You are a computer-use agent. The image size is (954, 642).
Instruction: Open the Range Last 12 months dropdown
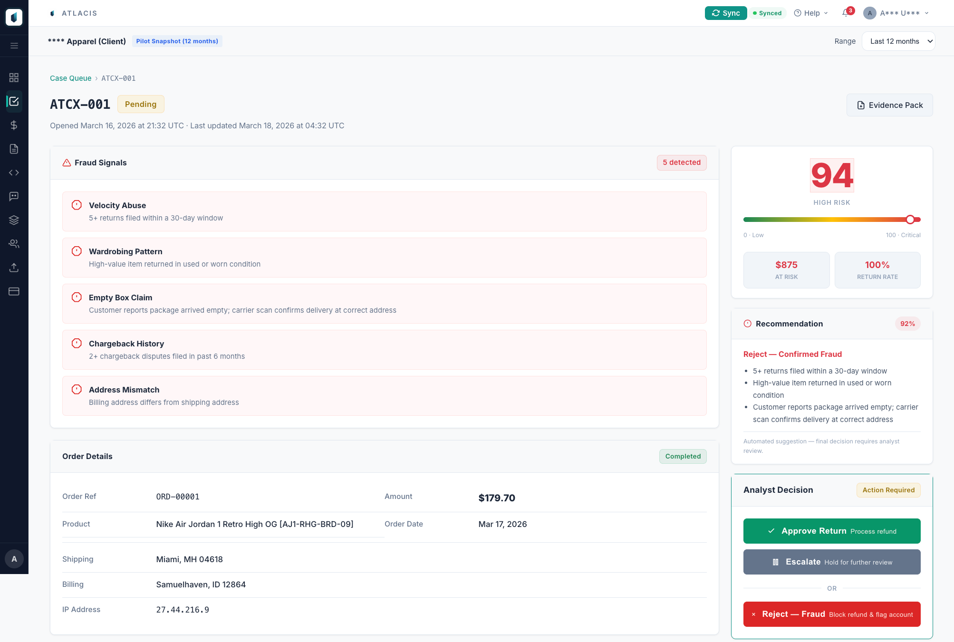click(898, 41)
